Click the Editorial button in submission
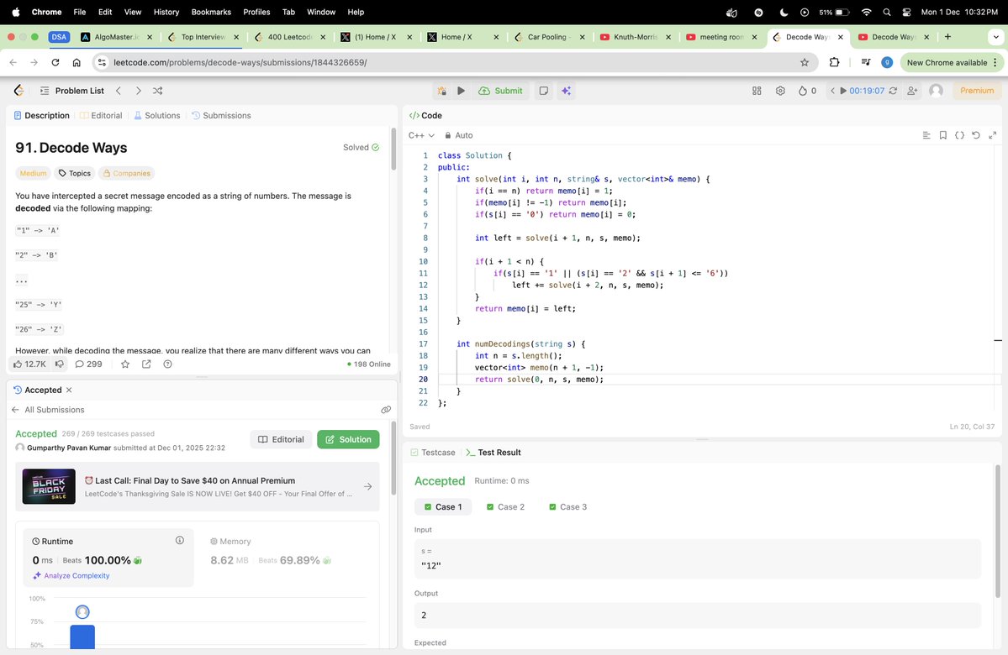The height and width of the screenshot is (655, 1008). point(281,439)
